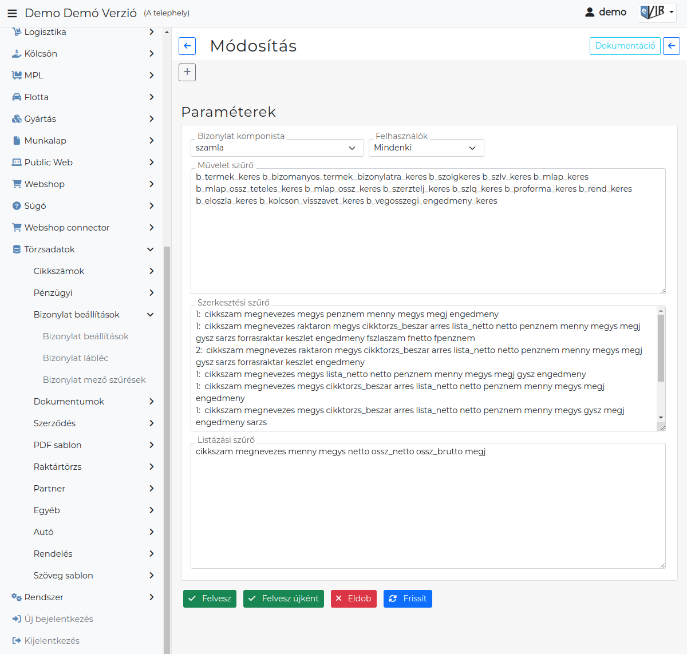Click back arrow beside Módosítás title
Viewport: 687px width, 654px height.
pyautogui.click(x=187, y=46)
